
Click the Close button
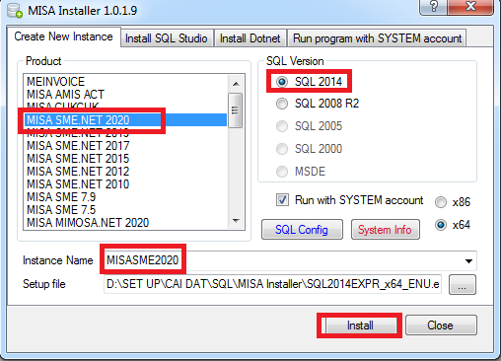click(441, 325)
